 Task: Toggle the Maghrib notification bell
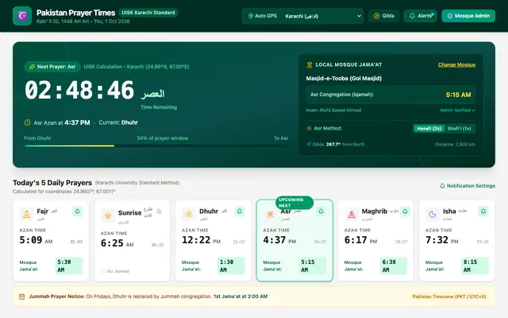[x=405, y=211]
